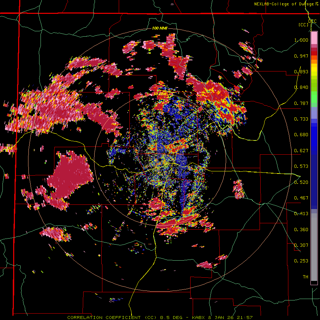Click the 0.413 scale value

(x=301, y=214)
